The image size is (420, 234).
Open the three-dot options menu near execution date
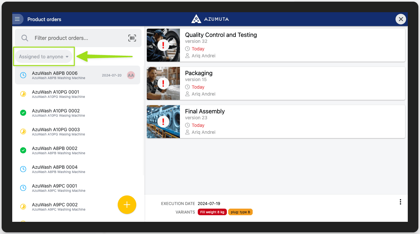tap(400, 202)
